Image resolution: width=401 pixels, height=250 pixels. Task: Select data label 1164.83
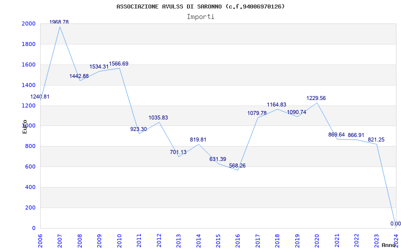tap(277, 104)
